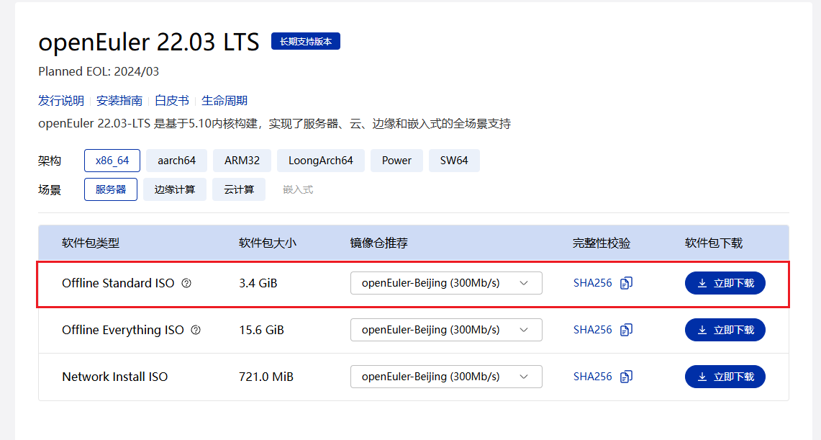Download Network Install ISO with 立即下载
This screenshot has height=440, width=821.
tap(725, 377)
